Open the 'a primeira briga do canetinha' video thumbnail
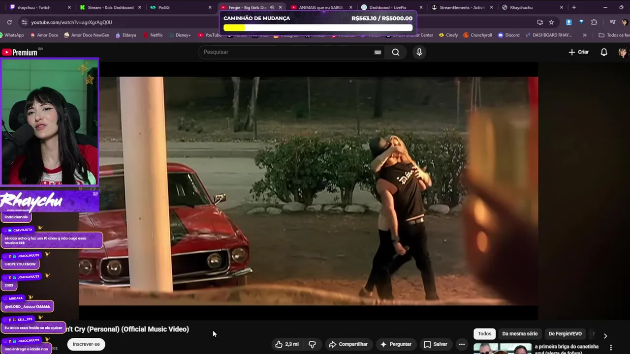The image size is (630, 354). coord(502,349)
